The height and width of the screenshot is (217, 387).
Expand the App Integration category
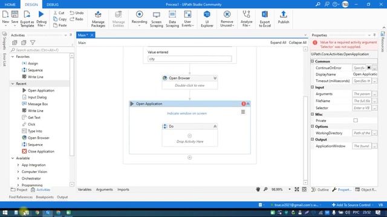tap(18, 165)
